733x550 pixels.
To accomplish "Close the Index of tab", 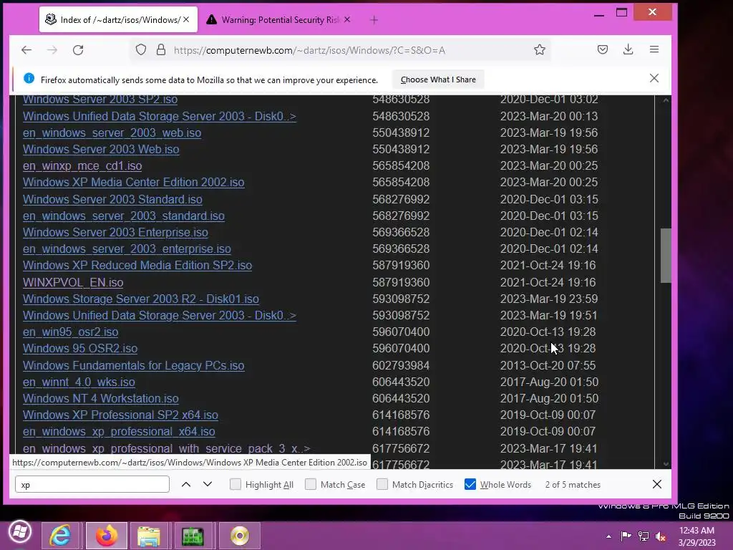I will pyautogui.click(x=186, y=19).
